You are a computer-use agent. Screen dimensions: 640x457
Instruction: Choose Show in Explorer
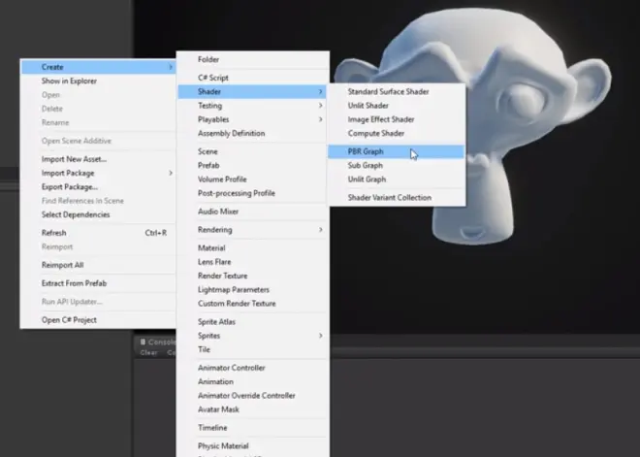(x=98, y=81)
